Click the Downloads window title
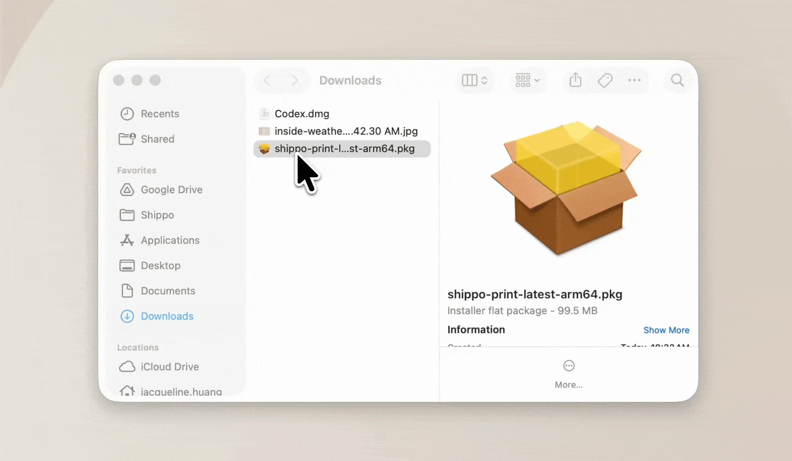The image size is (792, 461). [350, 80]
